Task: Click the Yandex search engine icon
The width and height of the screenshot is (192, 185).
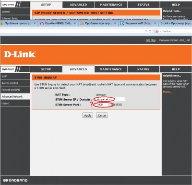Action: pyautogui.click(x=157, y=31)
